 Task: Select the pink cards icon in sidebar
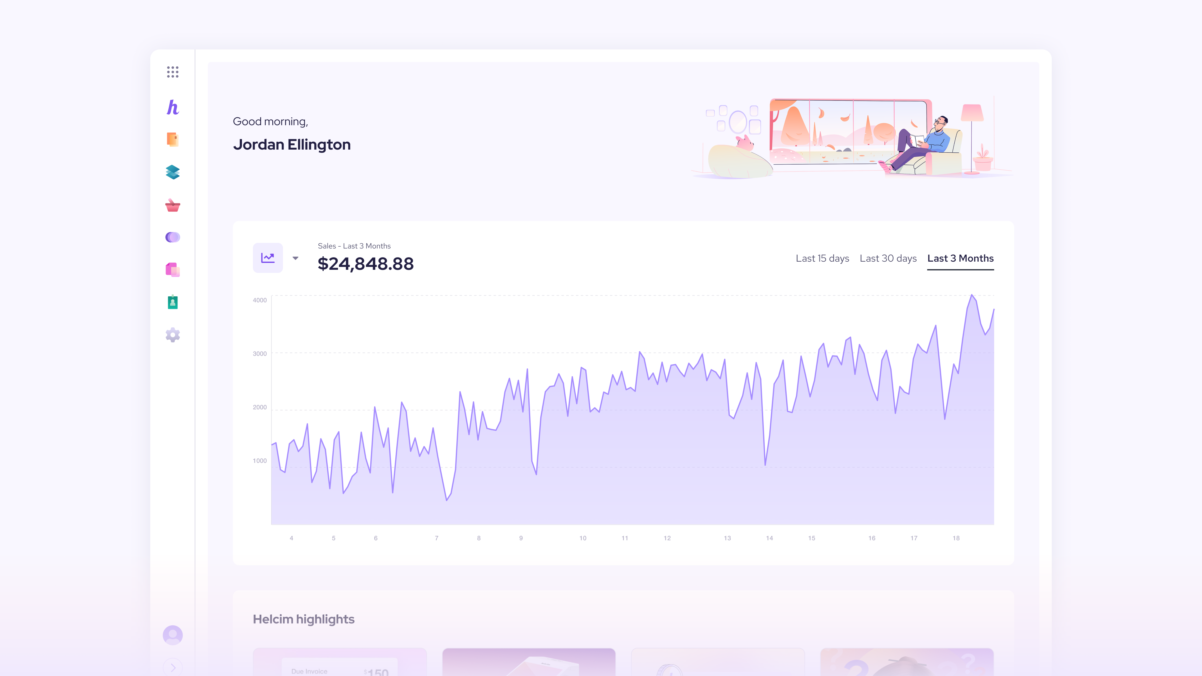coord(173,270)
